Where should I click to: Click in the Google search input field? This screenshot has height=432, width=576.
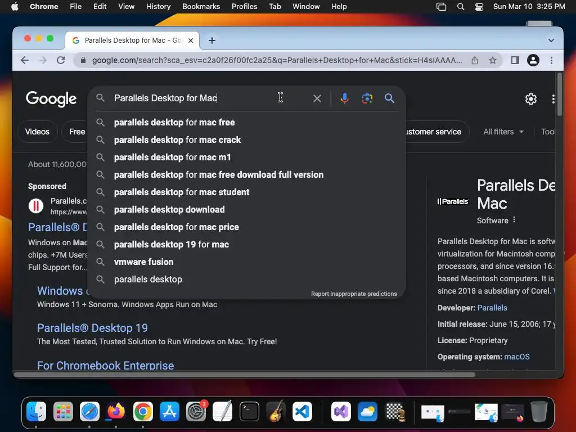(x=209, y=98)
